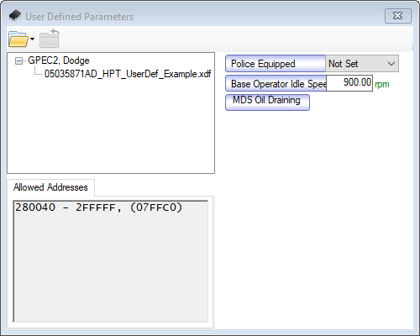420x336 pixels.
Task: Click the chevron arrow beside Not Set
Action: pyautogui.click(x=391, y=64)
